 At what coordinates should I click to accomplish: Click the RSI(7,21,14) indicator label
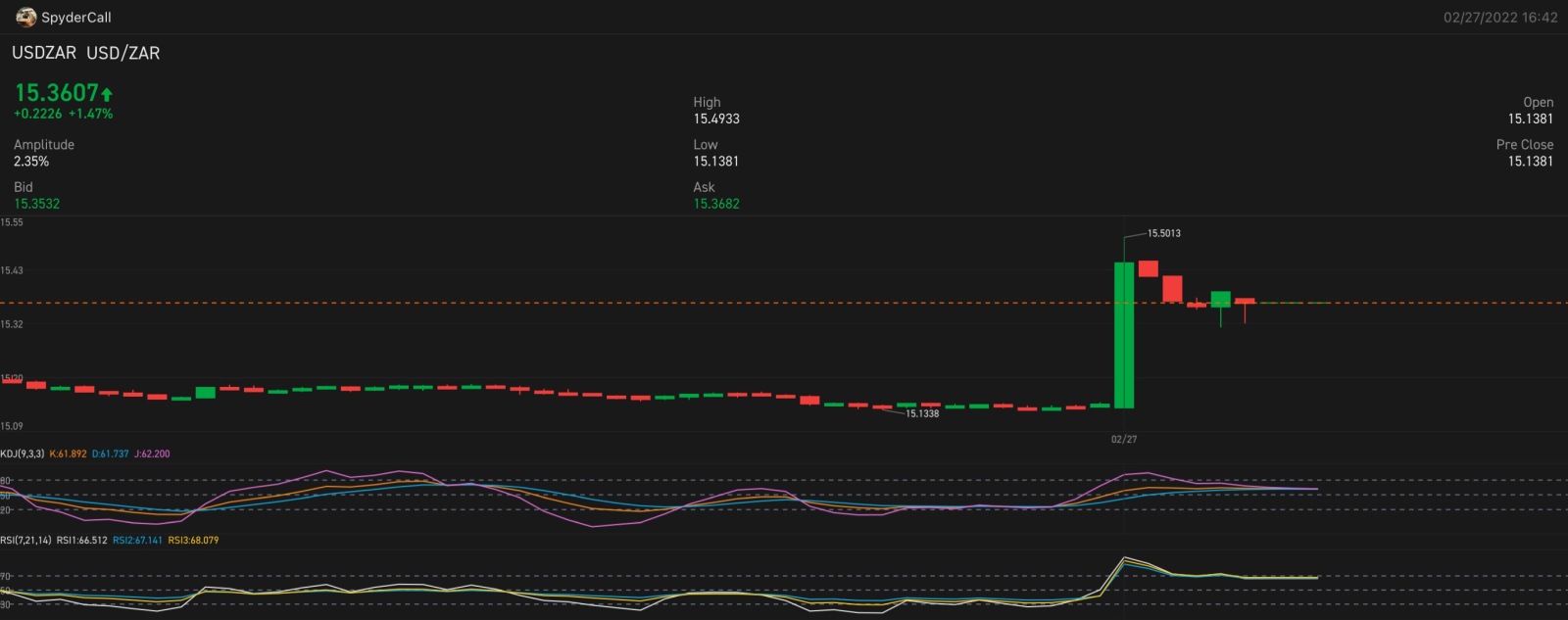tap(25, 540)
